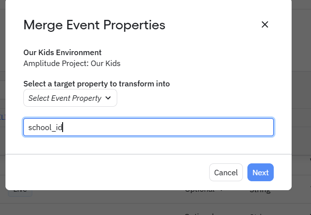
Task: Click the Merge Event Properties title
Action: point(94,25)
